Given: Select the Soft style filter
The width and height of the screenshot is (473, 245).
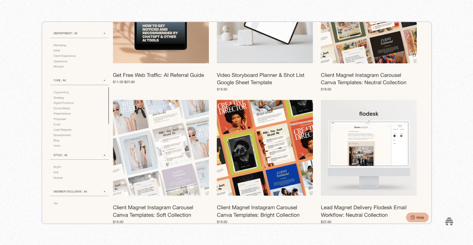Looking at the screenshot, I should click(x=56, y=172).
